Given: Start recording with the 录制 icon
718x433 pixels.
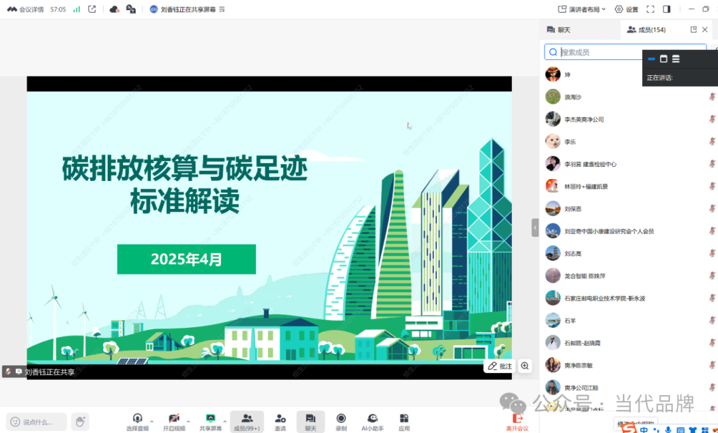Looking at the screenshot, I should click(x=341, y=421).
